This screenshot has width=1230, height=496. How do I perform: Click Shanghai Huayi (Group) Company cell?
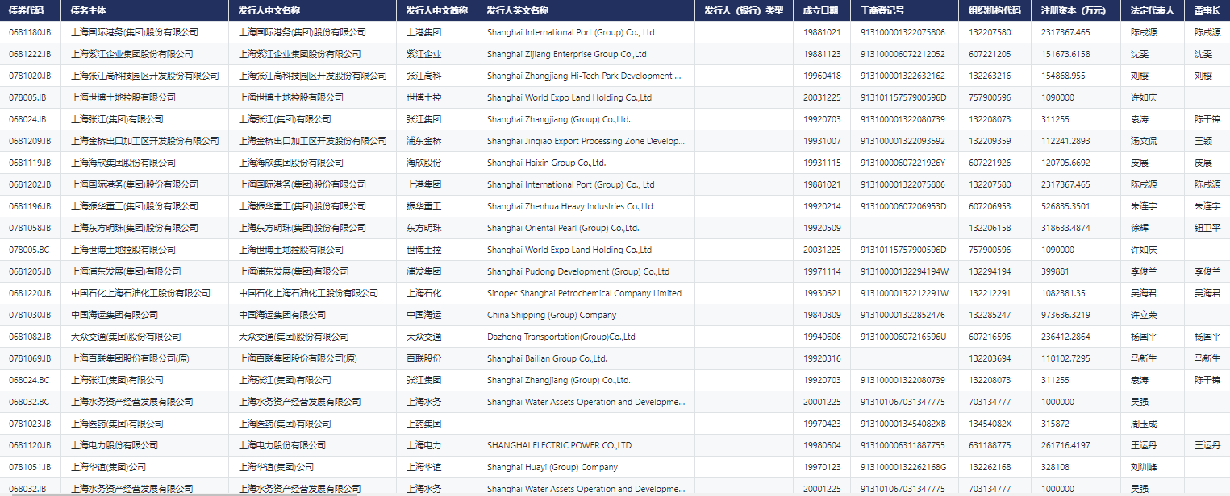click(x=586, y=467)
